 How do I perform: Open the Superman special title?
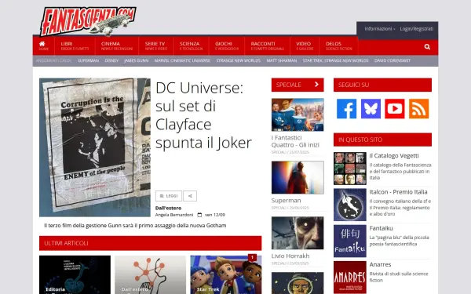coord(286,201)
